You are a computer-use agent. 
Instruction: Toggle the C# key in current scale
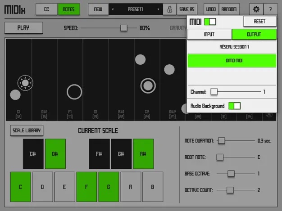click(x=33, y=154)
